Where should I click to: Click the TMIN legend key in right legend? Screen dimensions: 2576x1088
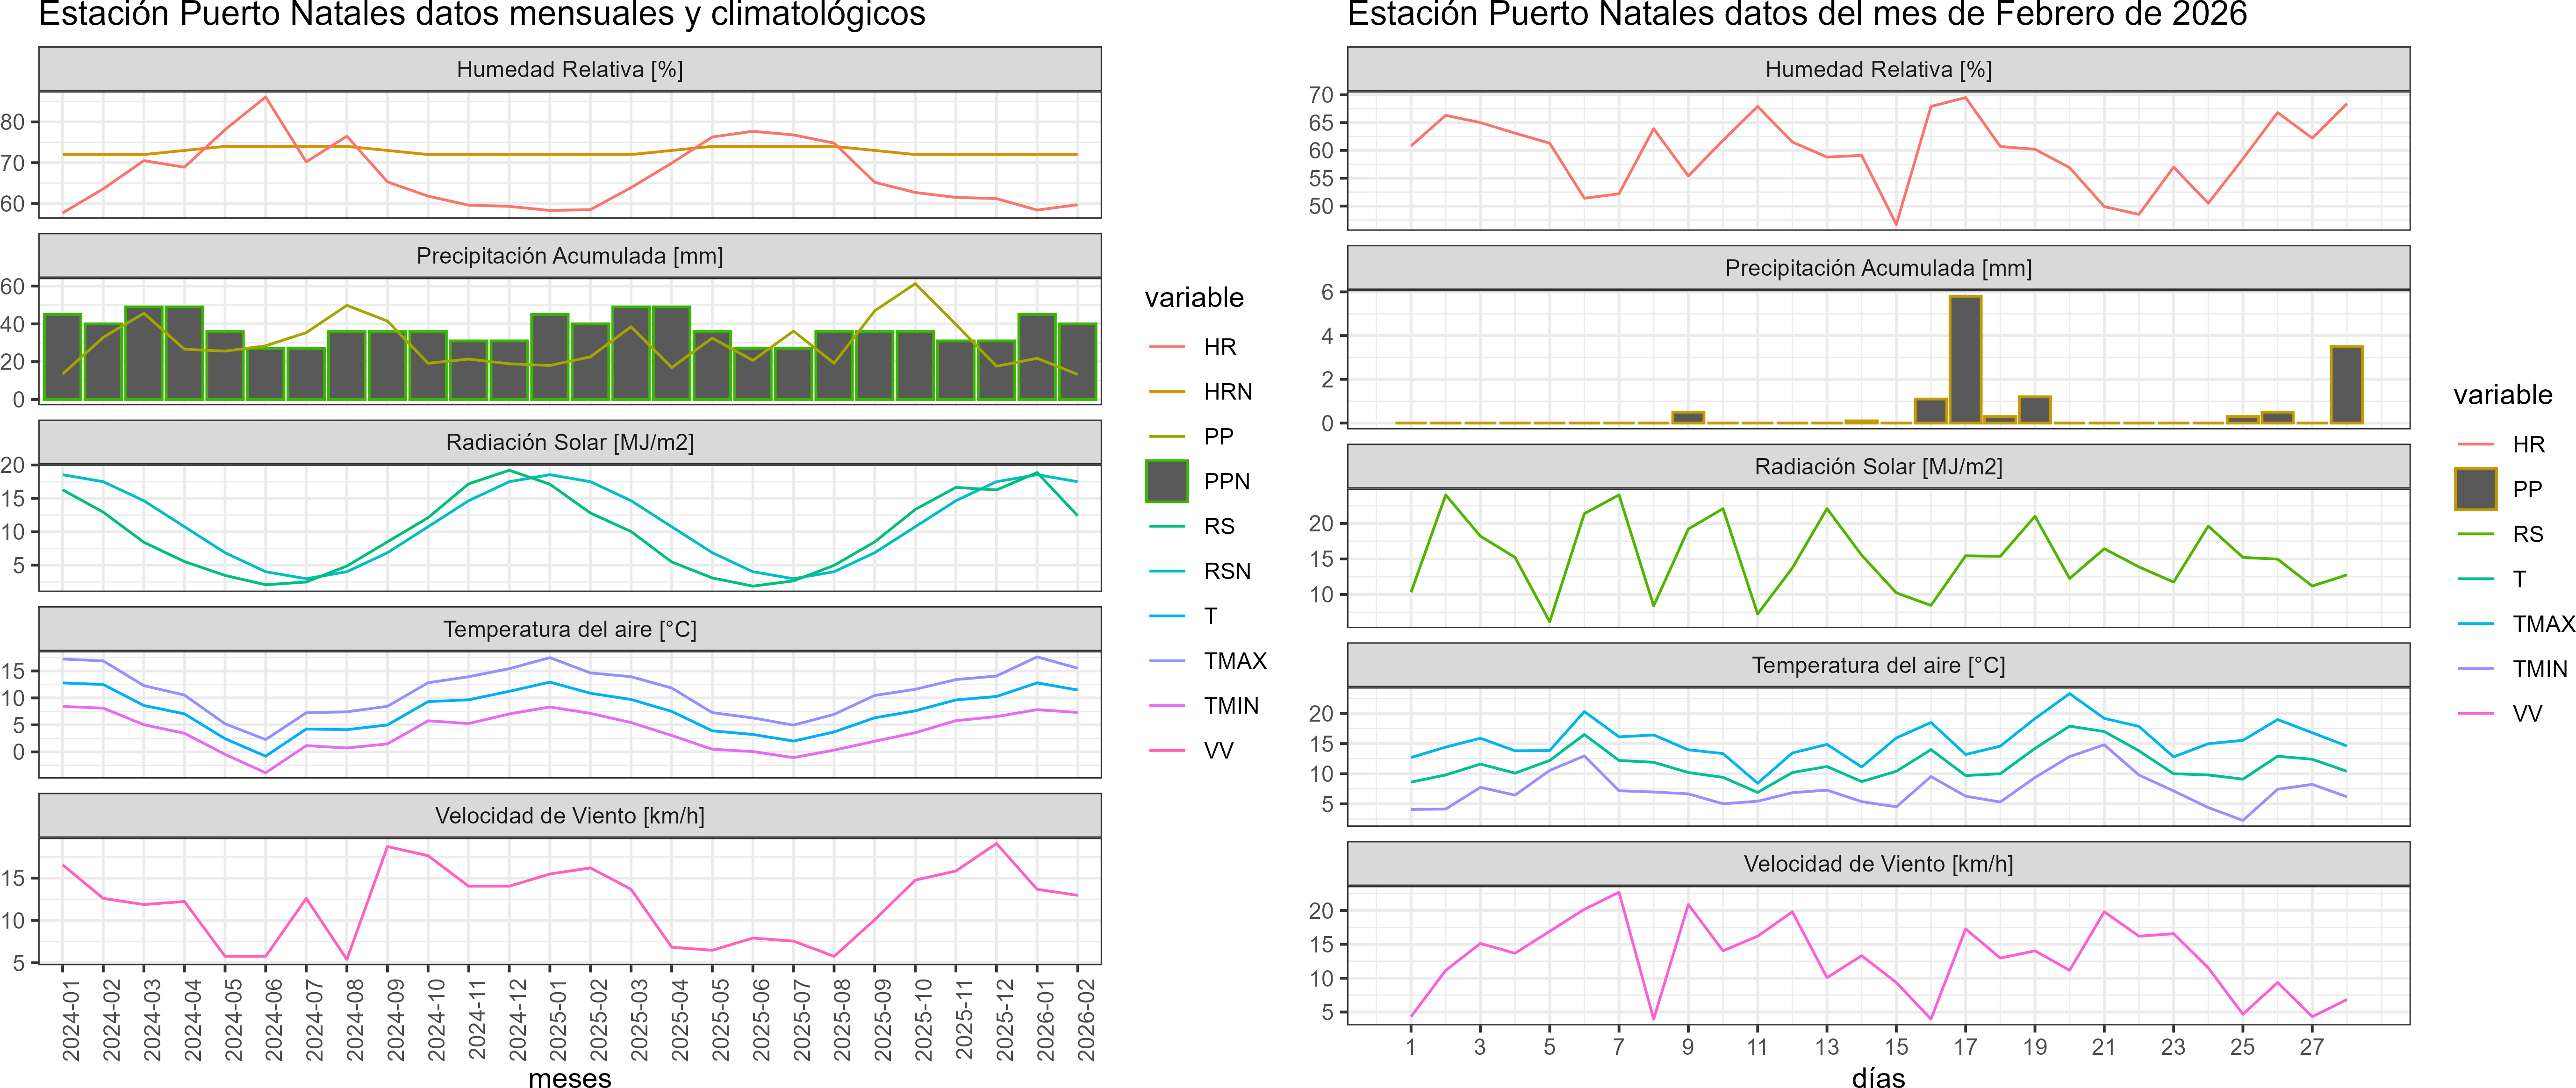tap(2475, 669)
